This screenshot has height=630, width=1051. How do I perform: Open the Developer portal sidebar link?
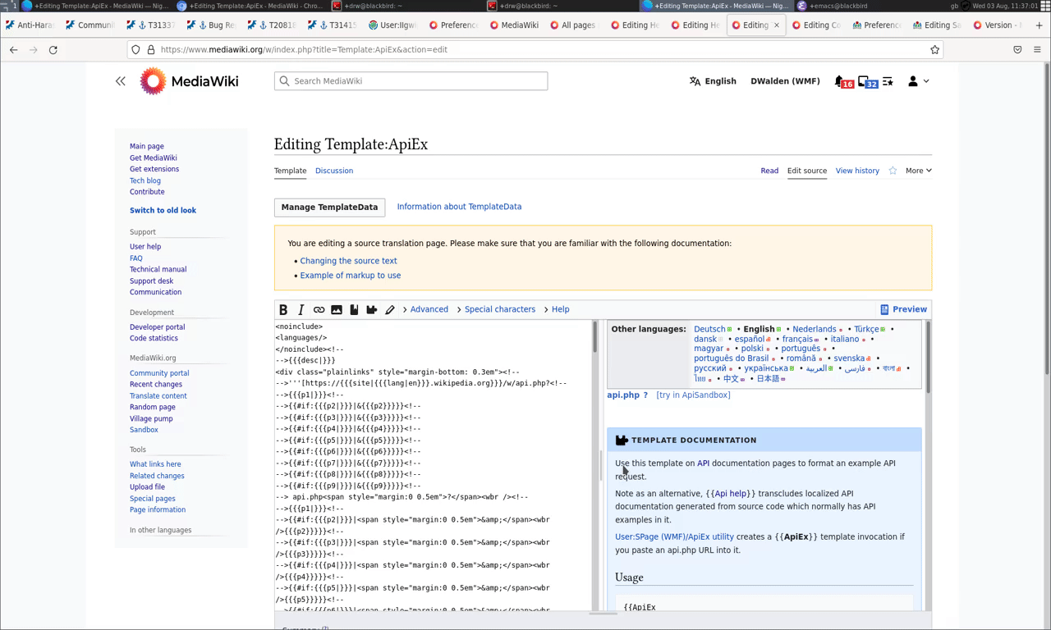[x=157, y=326]
